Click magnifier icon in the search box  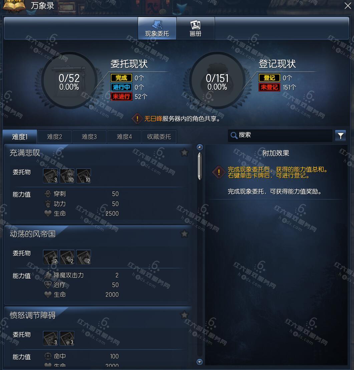[x=234, y=135]
